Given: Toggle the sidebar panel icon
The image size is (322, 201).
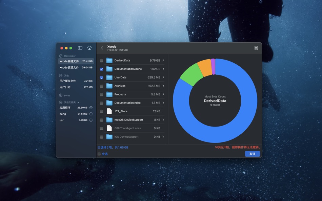Looking at the screenshot, I should (x=80, y=48).
